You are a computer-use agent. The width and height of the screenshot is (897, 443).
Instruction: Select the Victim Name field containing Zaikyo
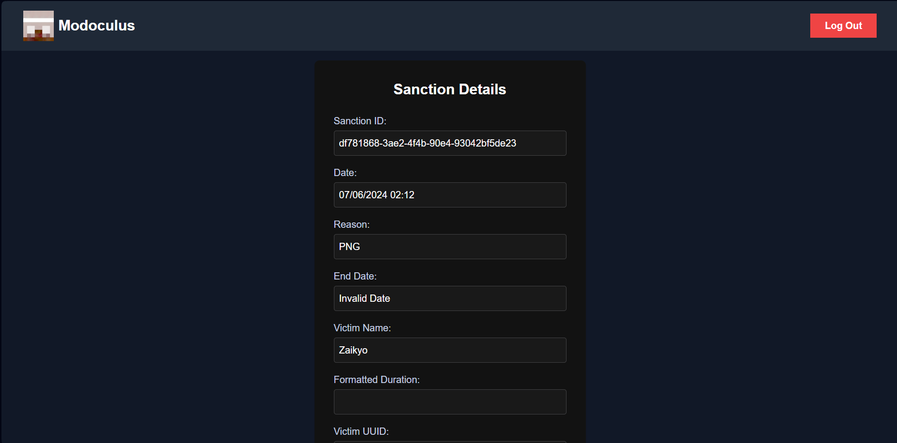(x=449, y=350)
